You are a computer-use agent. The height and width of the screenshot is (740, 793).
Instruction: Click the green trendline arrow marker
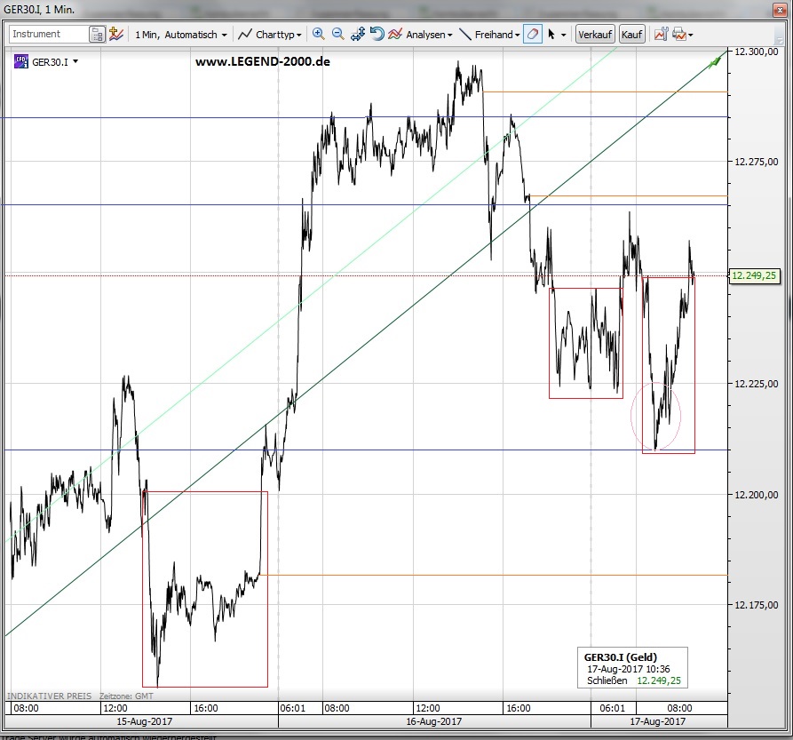pyautogui.click(x=716, y=60)
